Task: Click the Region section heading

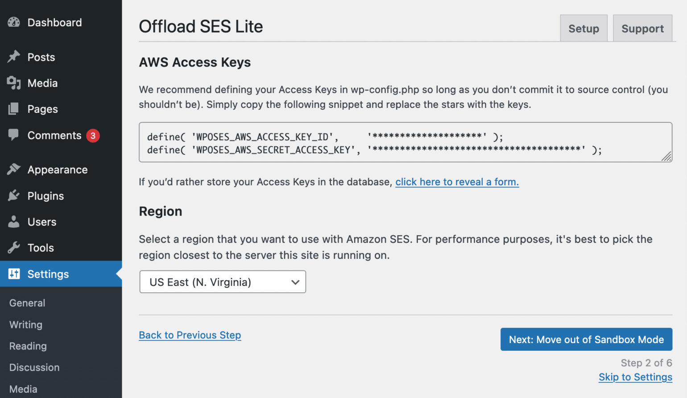Action: tap(161, 211)
